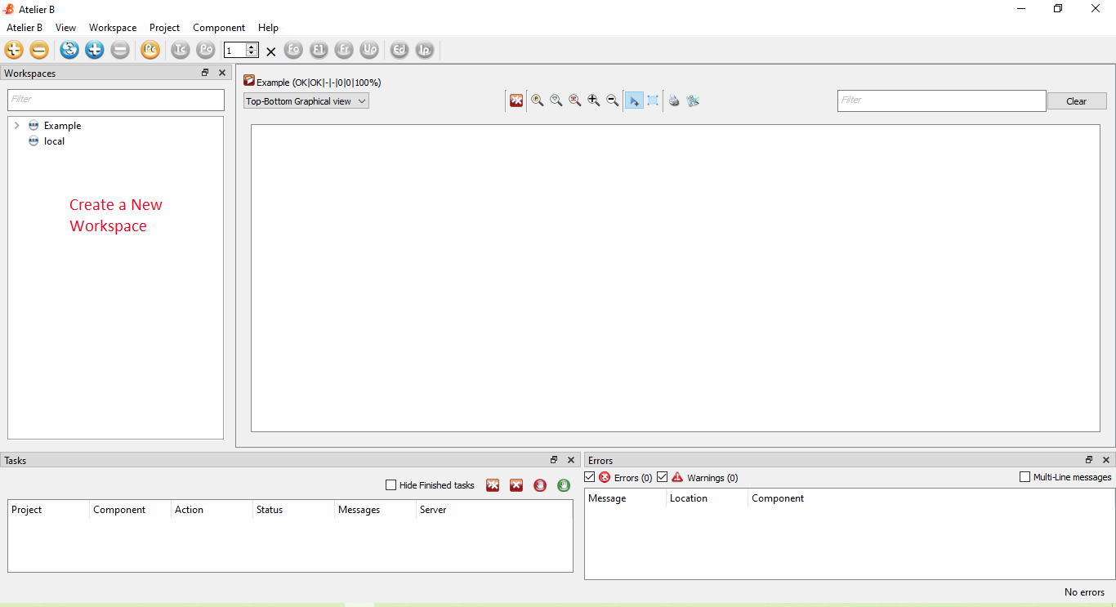Screen dimensions: 1116x607
Task: Click the Project column header in Tasks
Action: [48, 510]
